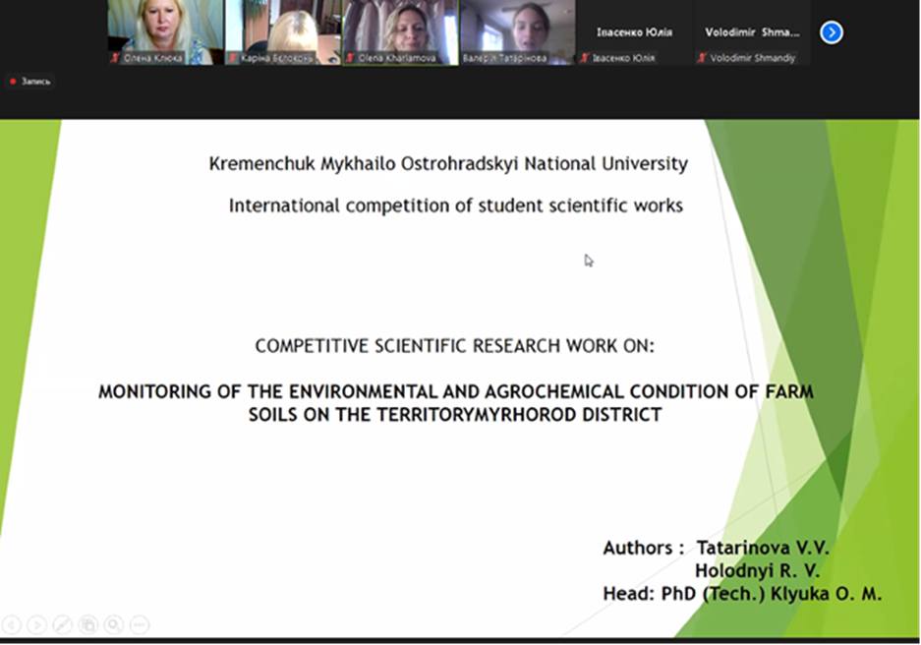Click author name 'Tatarinova V.V.'

point(763,548)
